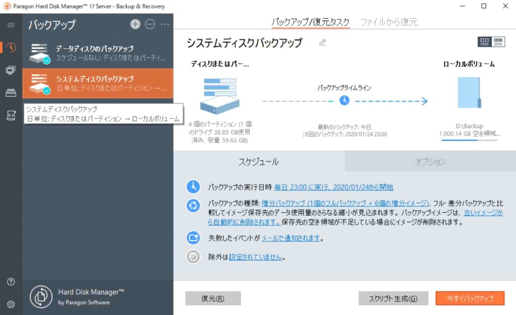Viewport: 516px width, 315px height.
Task: Click the D:\Backup free space usage bar
Action: click(x=469, y=140)
